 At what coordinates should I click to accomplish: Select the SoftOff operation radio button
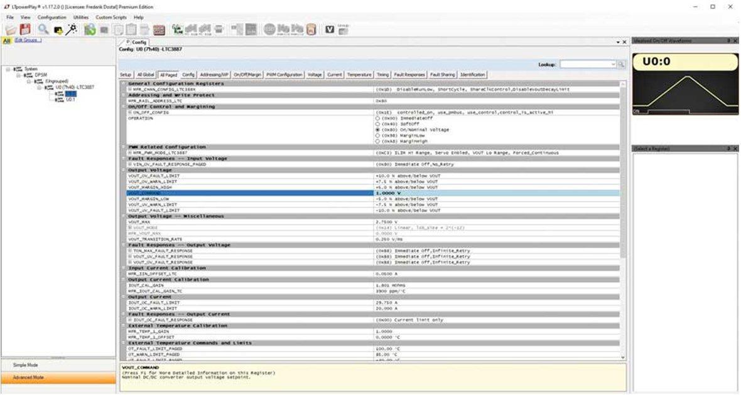tap(377, 124)
